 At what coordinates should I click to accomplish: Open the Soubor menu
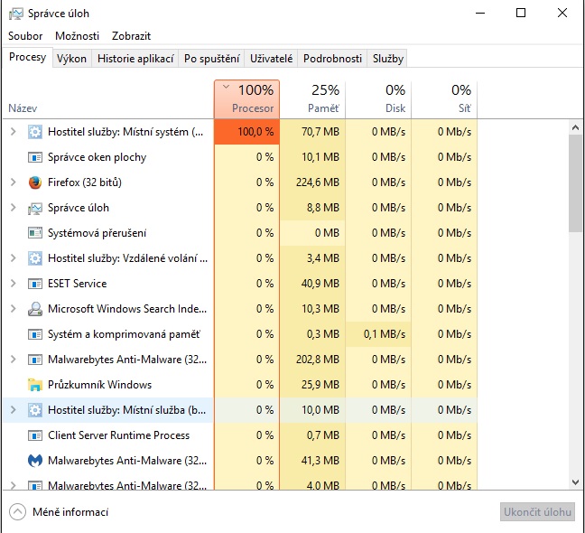point(25,36)
